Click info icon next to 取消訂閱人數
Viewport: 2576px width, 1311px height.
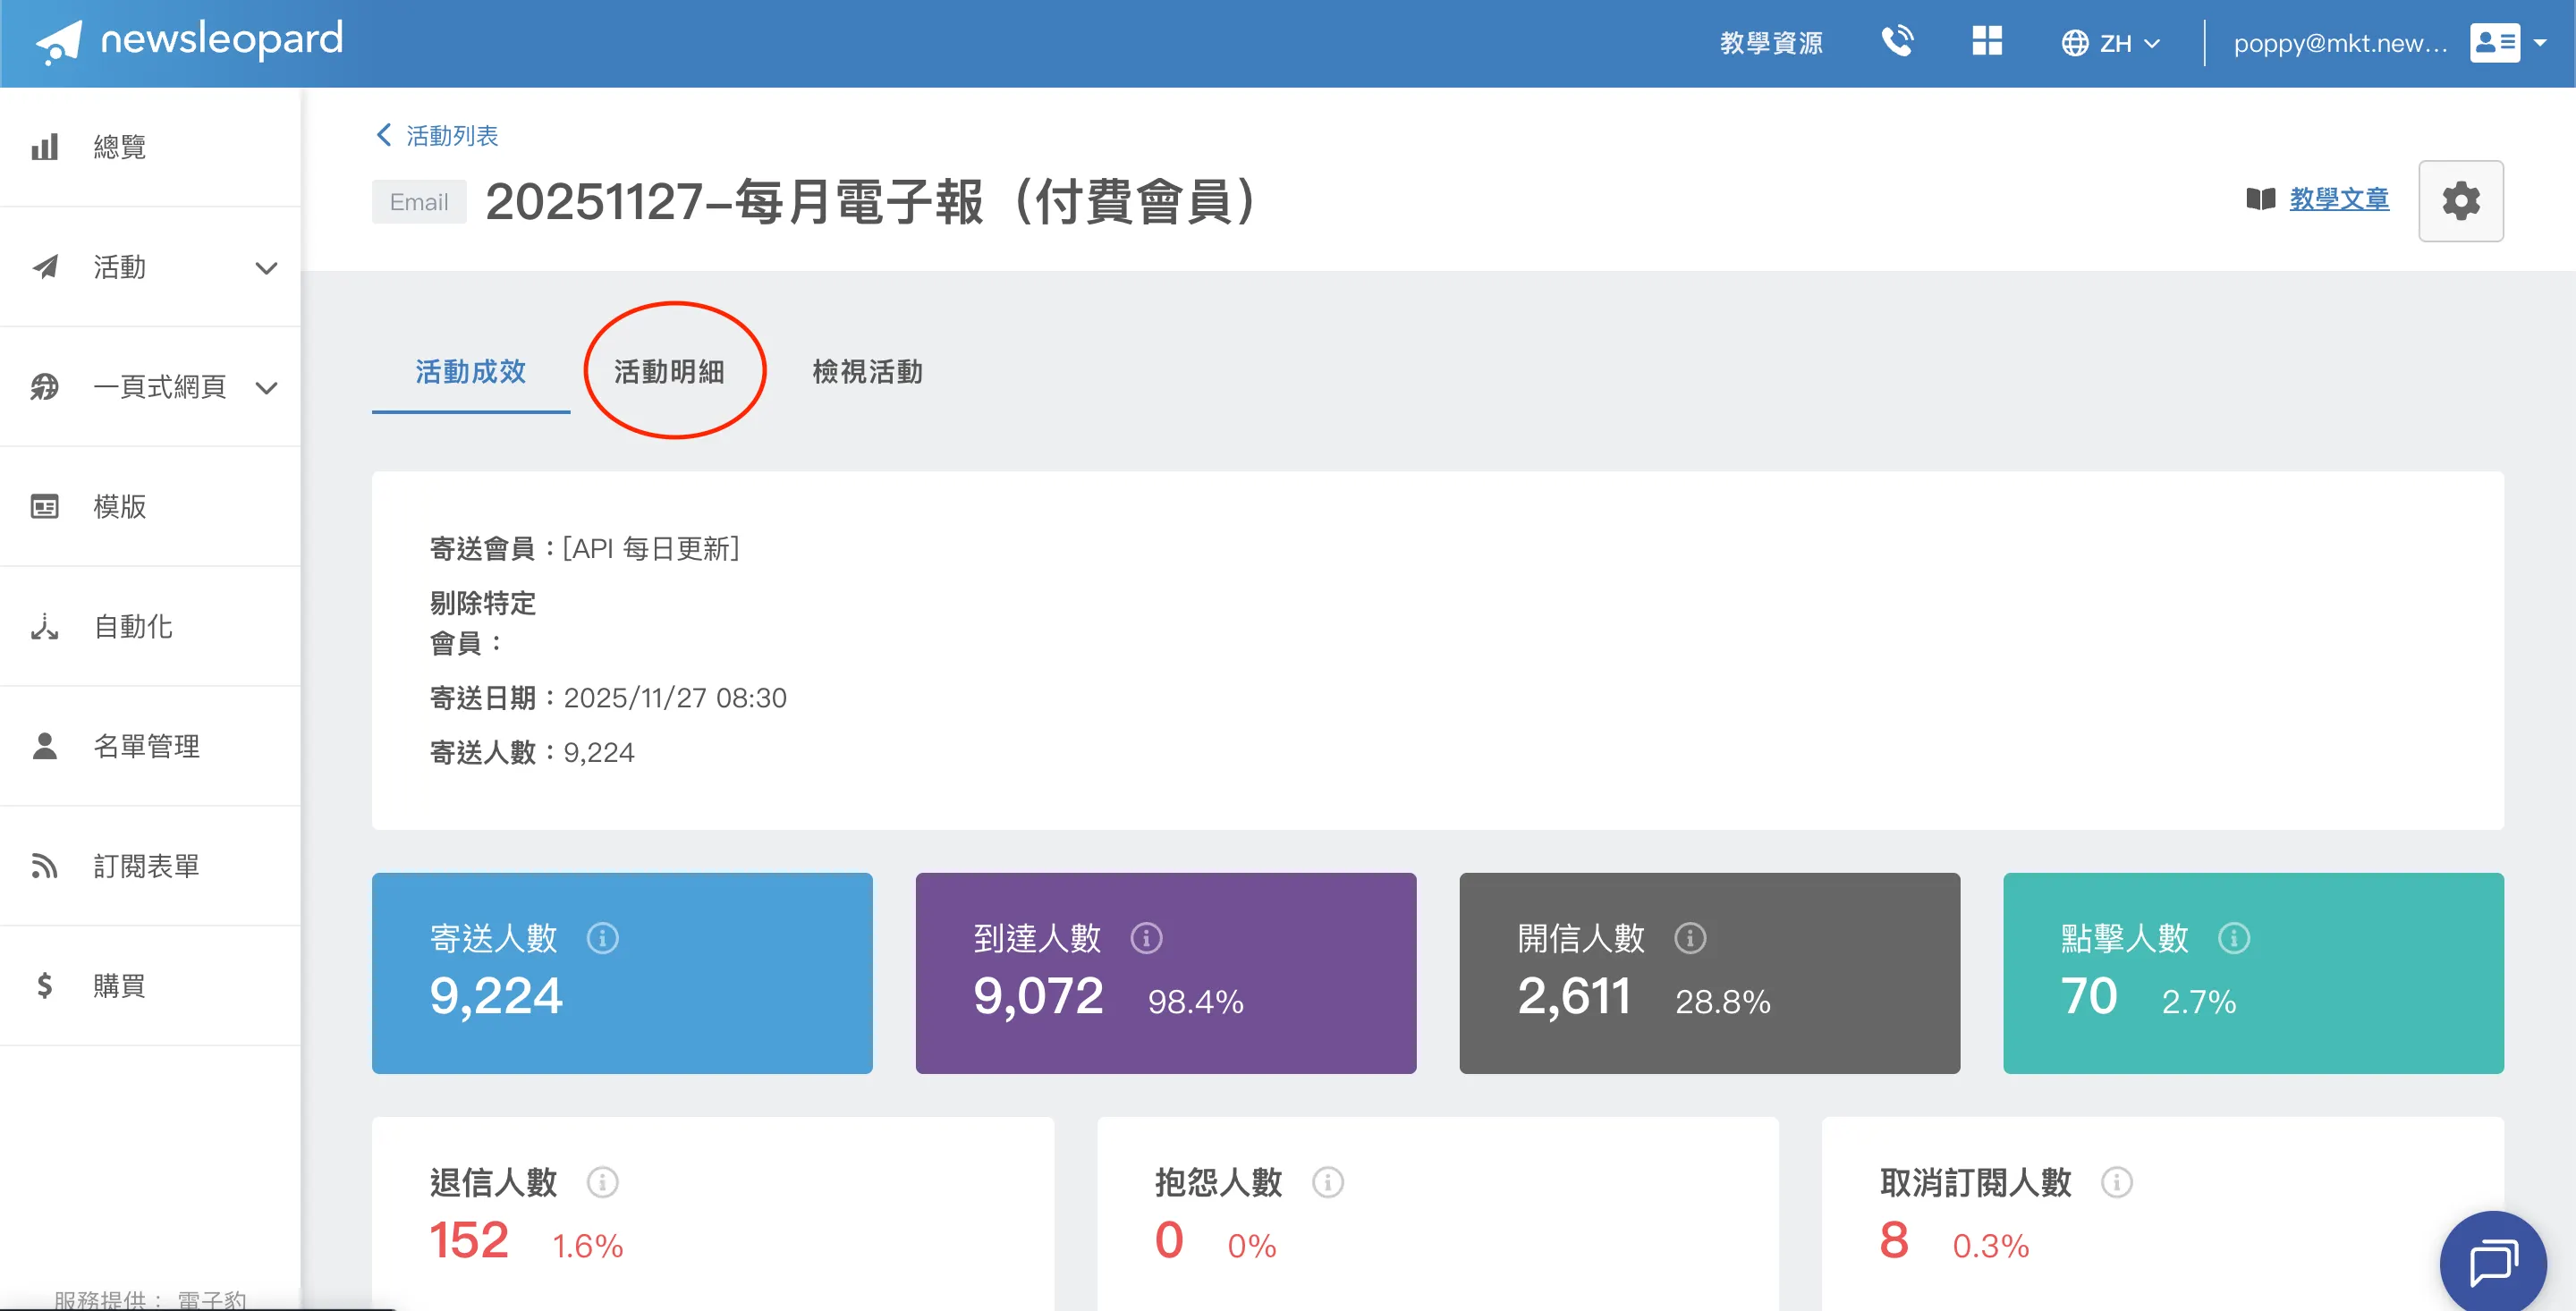click(2116, 1182)
